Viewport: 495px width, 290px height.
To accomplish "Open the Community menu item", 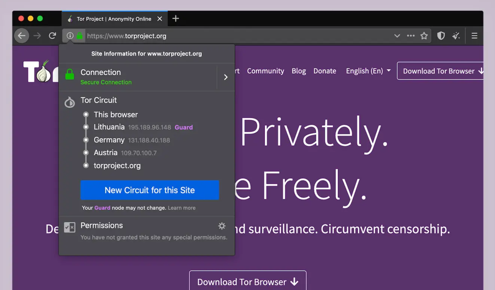I will point(265,71).
